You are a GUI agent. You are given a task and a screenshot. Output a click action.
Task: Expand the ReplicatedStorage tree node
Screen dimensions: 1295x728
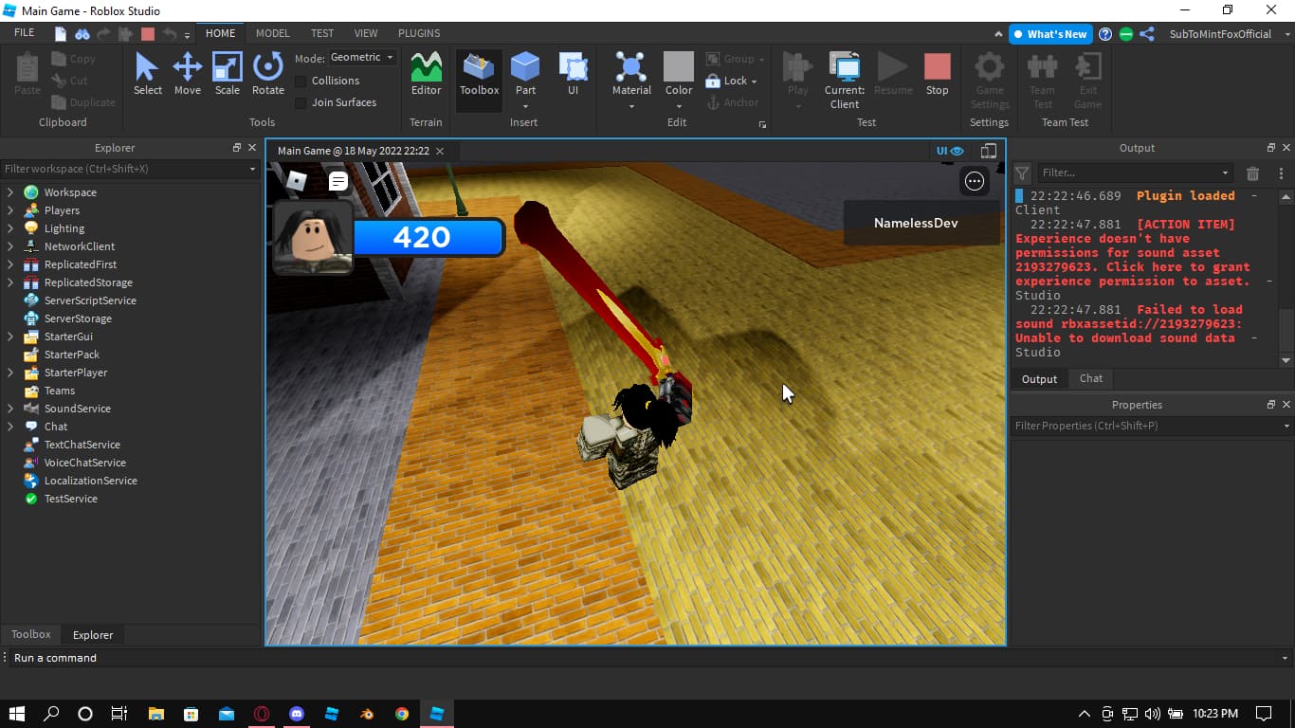[10, 282]
